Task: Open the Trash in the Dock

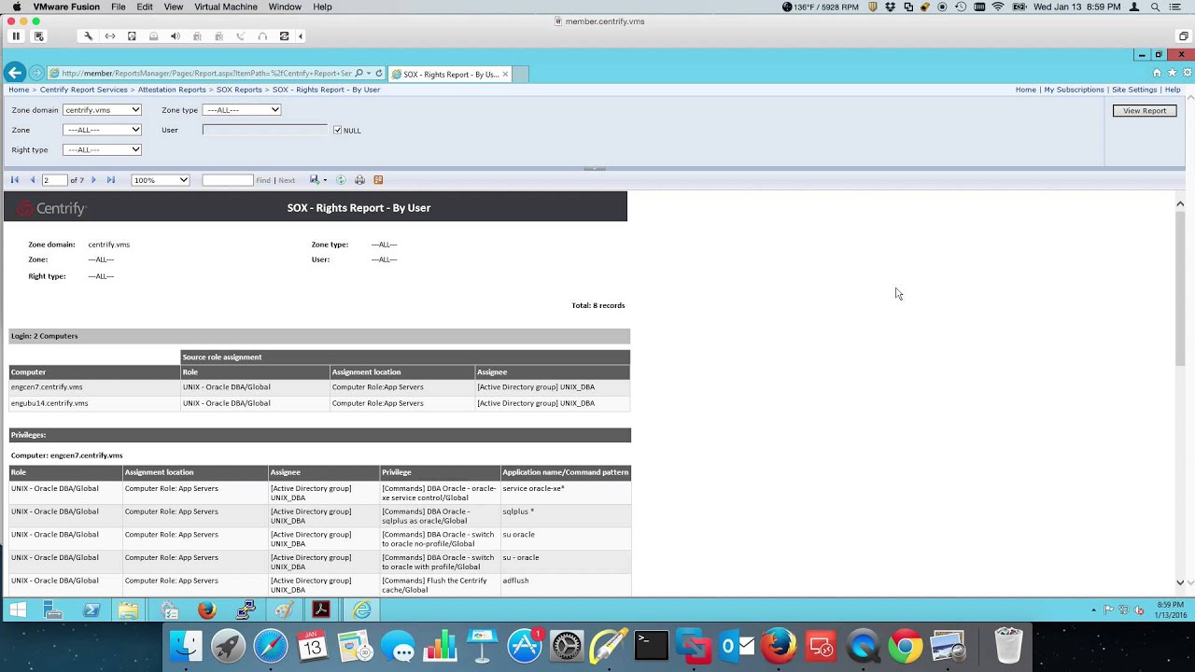Action: click(x=1008, y=646)
